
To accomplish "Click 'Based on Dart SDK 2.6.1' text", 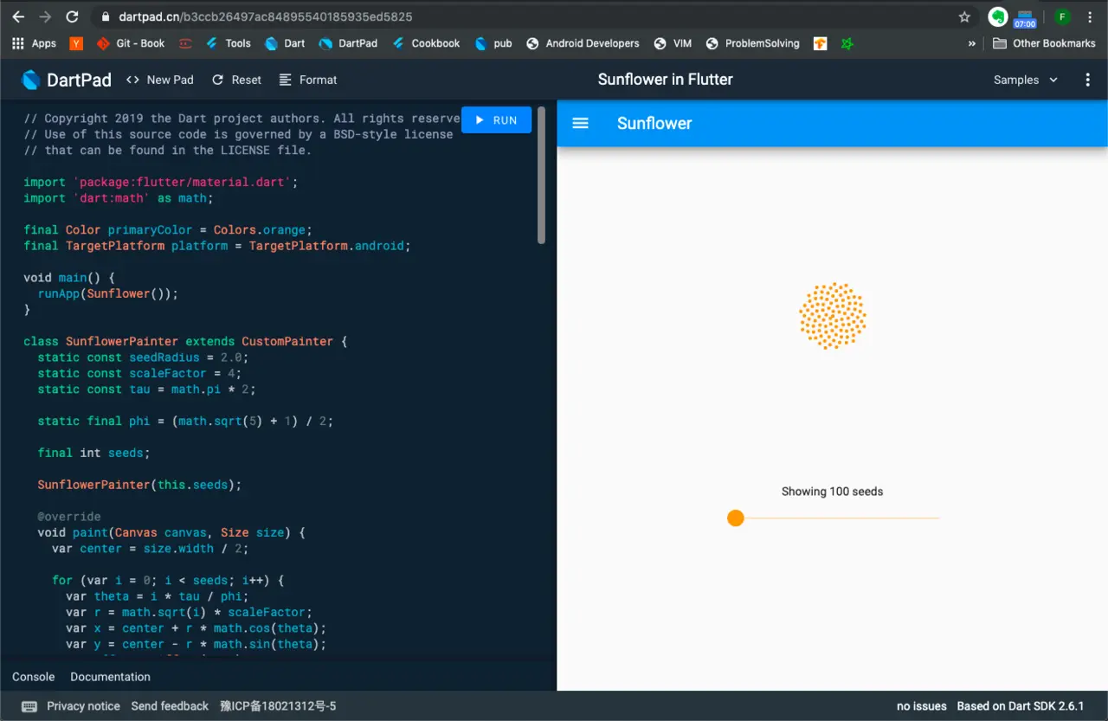I will coord(1021,706).
